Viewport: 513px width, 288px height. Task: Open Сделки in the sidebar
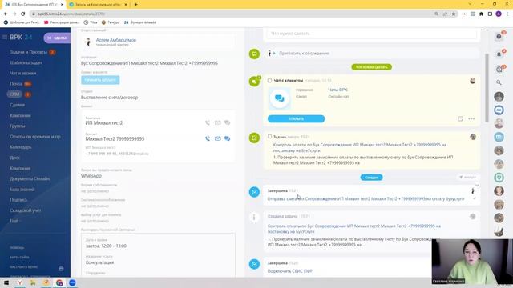click(17, 105)
